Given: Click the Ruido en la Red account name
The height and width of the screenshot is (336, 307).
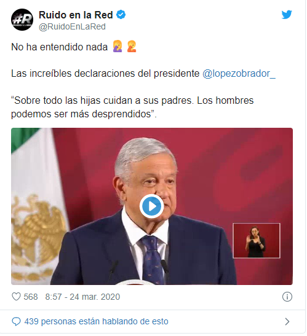Looking at the screenshot, I should point(76,15).
